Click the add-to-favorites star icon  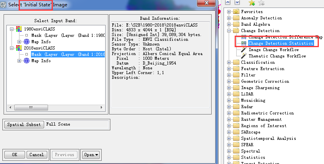pos(252,3)
